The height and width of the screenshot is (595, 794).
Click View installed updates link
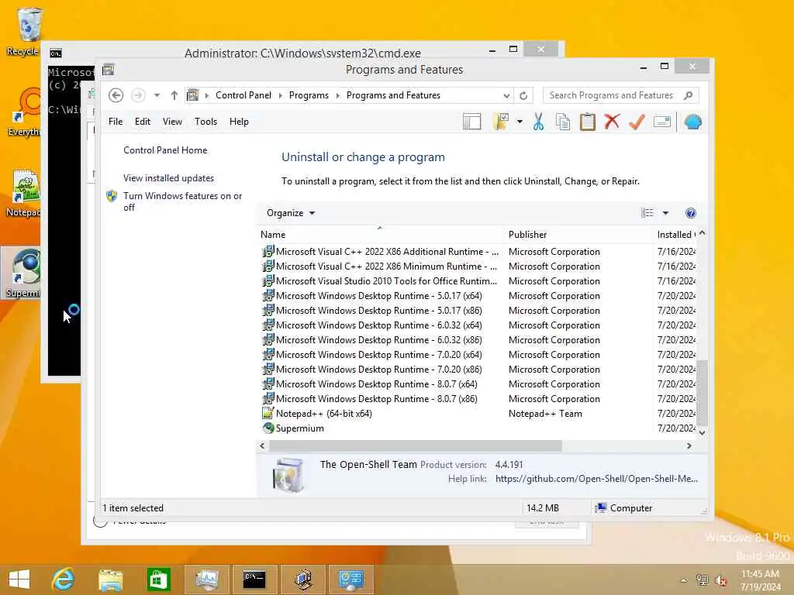(168, 178)
